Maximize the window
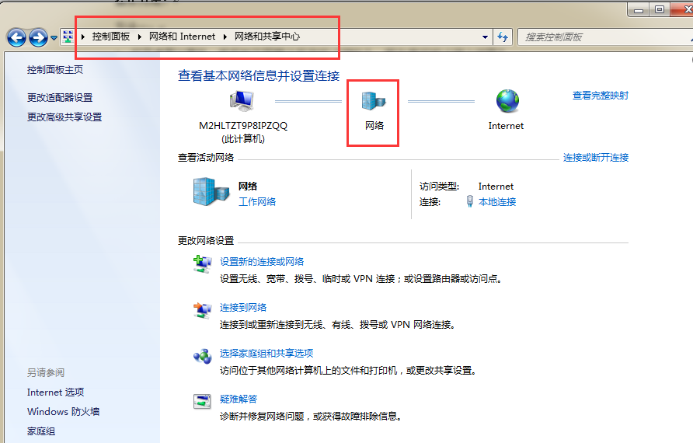Screen dimensions: 693x443 point(660,10)
